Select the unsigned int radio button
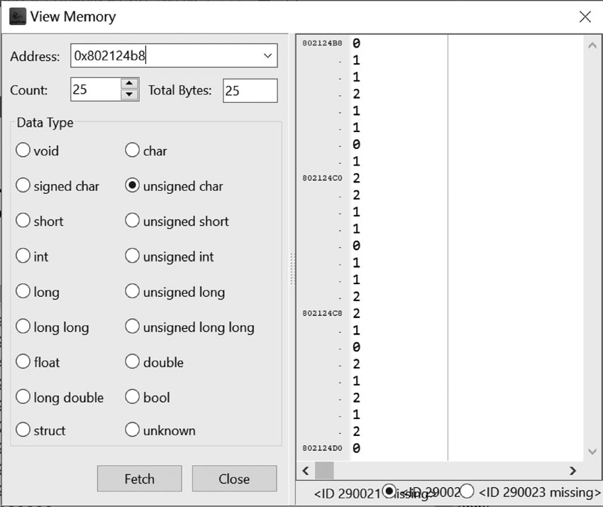This screenshot has width=603, height=507. click(132, 256)
